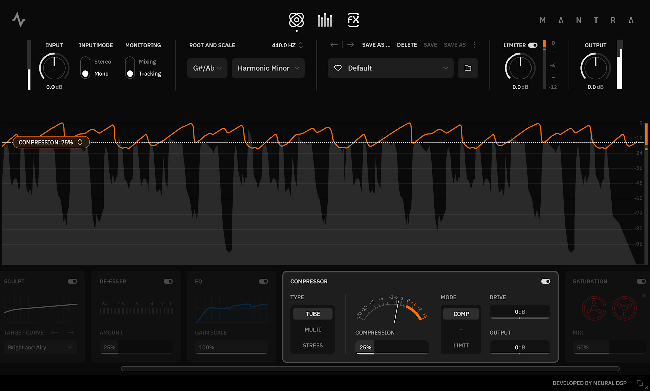The image size is (650, 391).
Task: Expand the Harmonic Minor scale dropdown
Action: tap(268, 68)
